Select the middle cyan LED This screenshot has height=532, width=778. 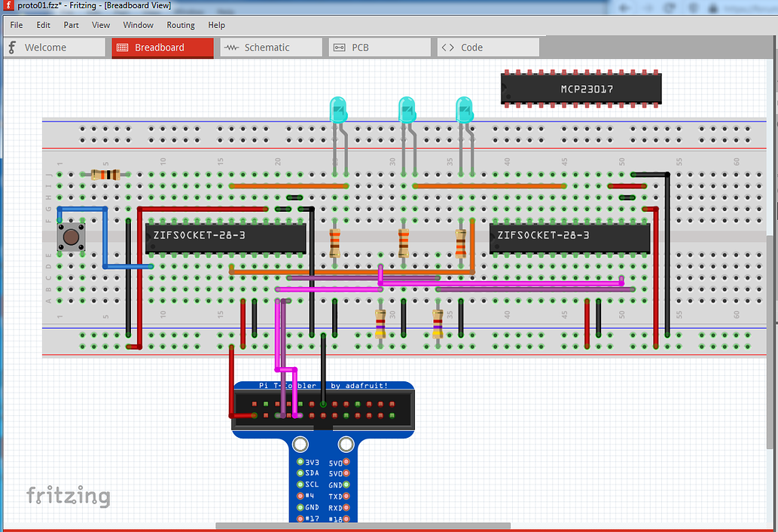407,110
